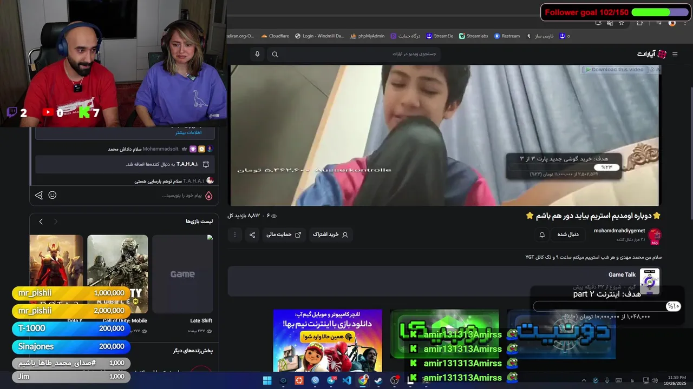Click the Mohammadsolt chat username

pyautogui.click(x=161, y=149)
